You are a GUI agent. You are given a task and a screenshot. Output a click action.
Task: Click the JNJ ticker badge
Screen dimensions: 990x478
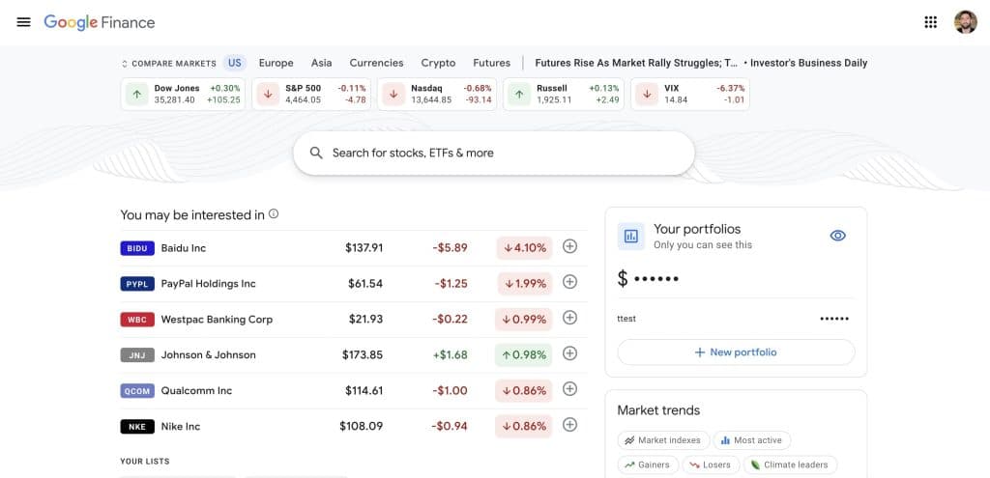(x=137, y=355)
